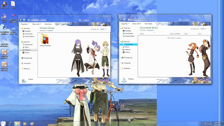Start Slide show in Pictures window
224x126 pixels.
[x=48, y=24]
